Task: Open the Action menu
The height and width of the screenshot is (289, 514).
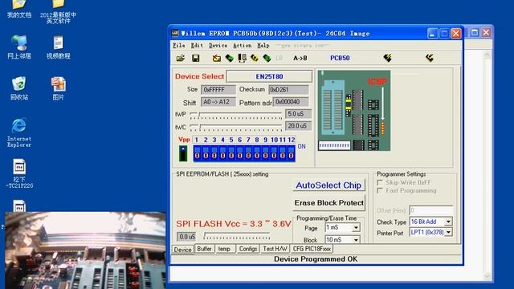Action: tap(243, 46)
